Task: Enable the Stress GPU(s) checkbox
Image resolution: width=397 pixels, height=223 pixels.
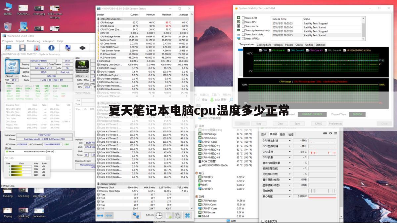Action: (x=243, y=38)
